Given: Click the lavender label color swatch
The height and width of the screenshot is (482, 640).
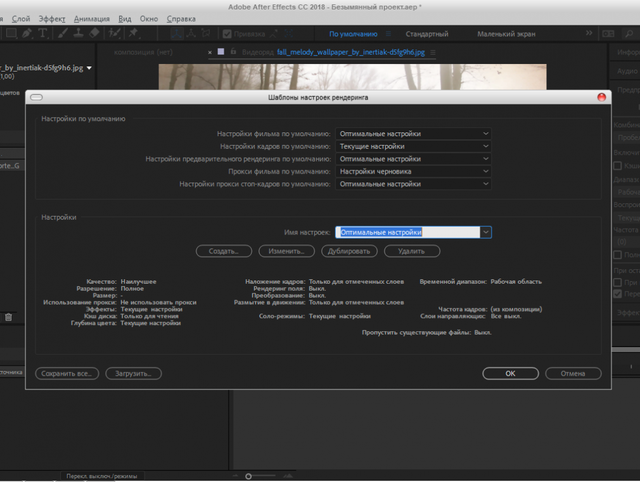Looking at the screenshot, I should (221, 51).
